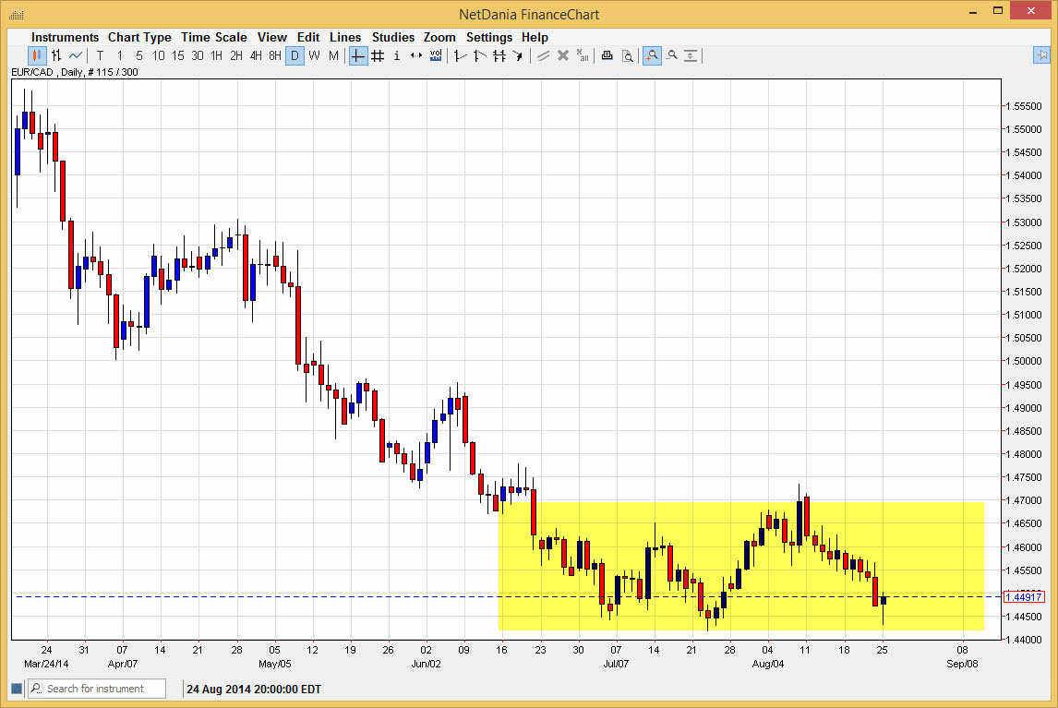Click the print chart icon
The width and height of the screenshot is (1058, 708).
(x=607, y=55)
